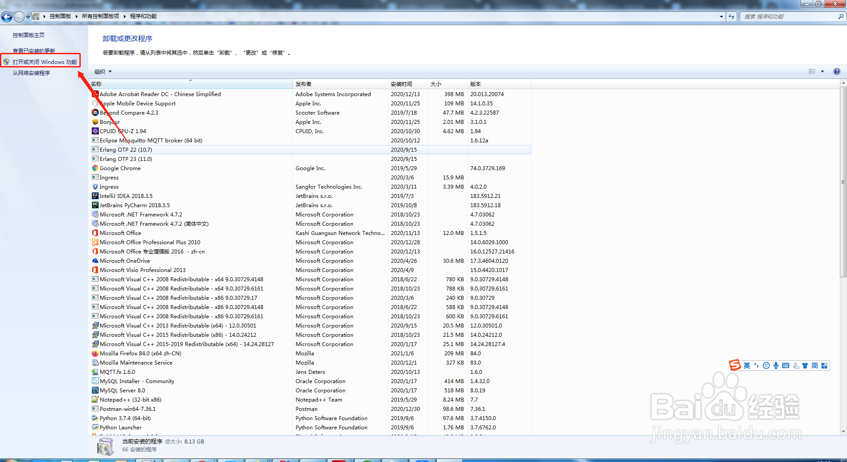The height and width of the screenshot is (462, 847).
Task: Click scrollbar up arrow of program list
Action: pos(843,83)
